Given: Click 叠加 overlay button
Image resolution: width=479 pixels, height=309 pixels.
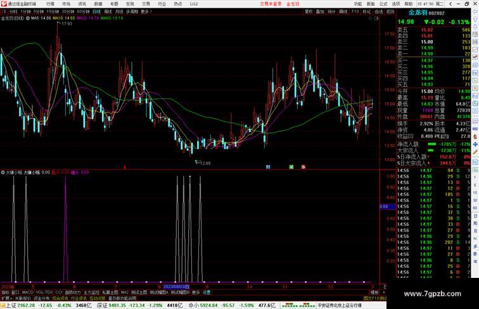Looking at the screenshot, I should click(x=320, y=11).
